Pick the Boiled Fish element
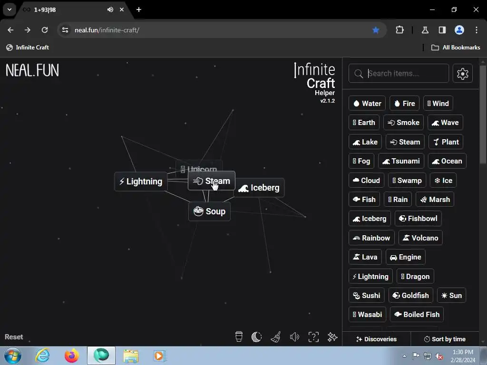 [x=417, y=315]
